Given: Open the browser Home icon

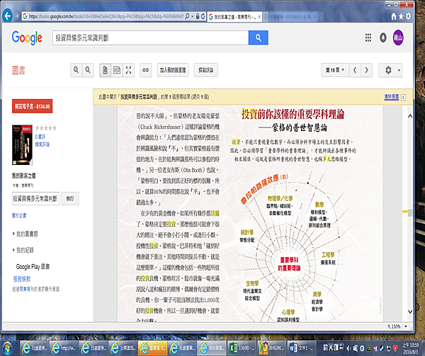Looking at the screenshot, I should click(394, 16).
